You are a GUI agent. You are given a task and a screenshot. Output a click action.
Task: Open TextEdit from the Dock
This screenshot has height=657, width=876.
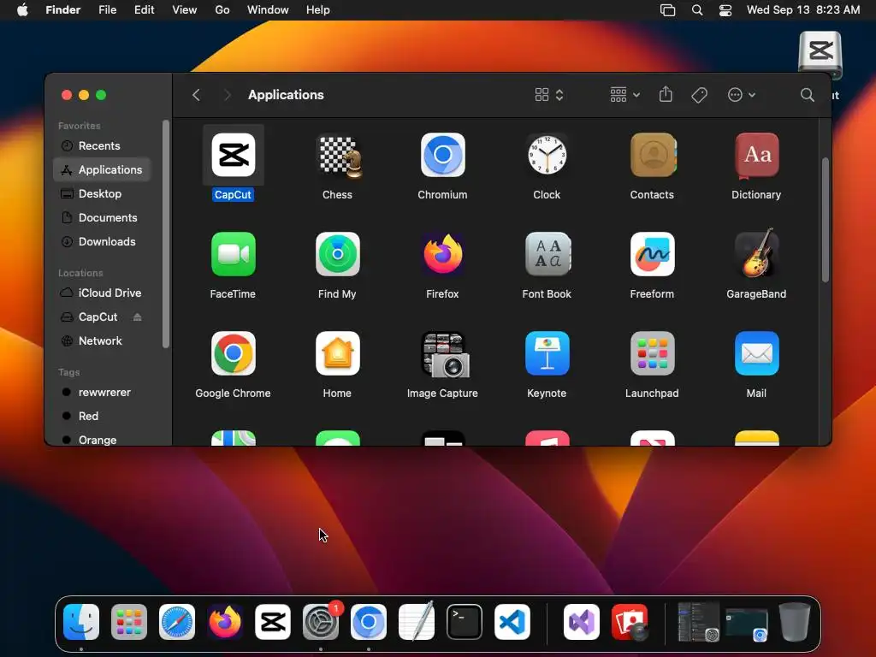pos(417,621)
